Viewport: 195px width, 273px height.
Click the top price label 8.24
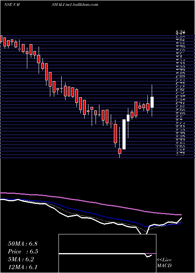[x=181, y=32]
